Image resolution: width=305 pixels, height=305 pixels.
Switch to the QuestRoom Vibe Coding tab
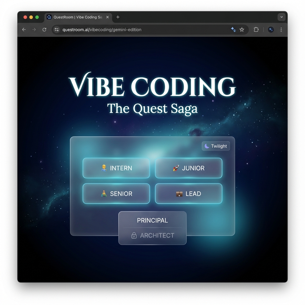(76, 17)
